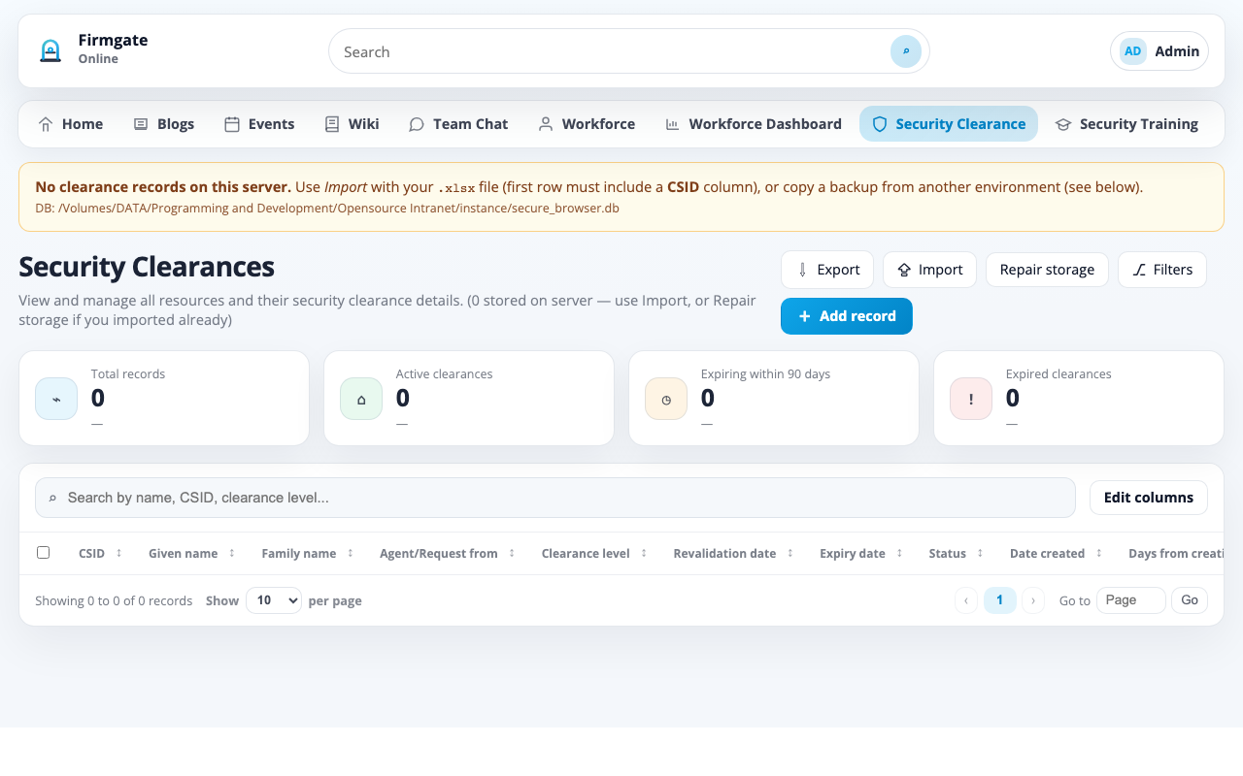Viewport: 1243px width, 776px height.
Task: Click the Days from creation column header
Action: (1175, 553)
